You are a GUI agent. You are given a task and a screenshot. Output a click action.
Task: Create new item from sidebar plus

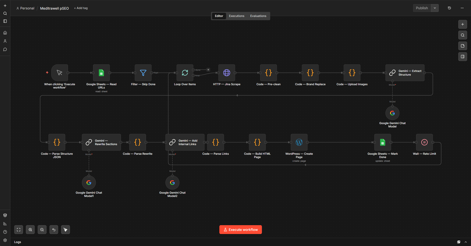tap(5, 6)
